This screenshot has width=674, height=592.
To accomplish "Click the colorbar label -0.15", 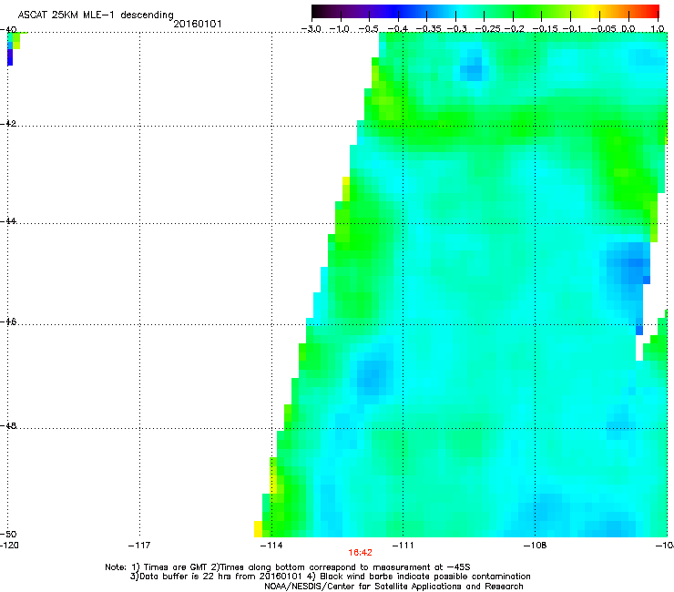I will point(544,29).
